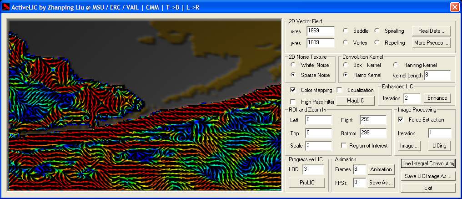The image size is (462, 199).
Task: Choose the White Noise texture option
Action: pyautogui.click(x=293, y=65)
